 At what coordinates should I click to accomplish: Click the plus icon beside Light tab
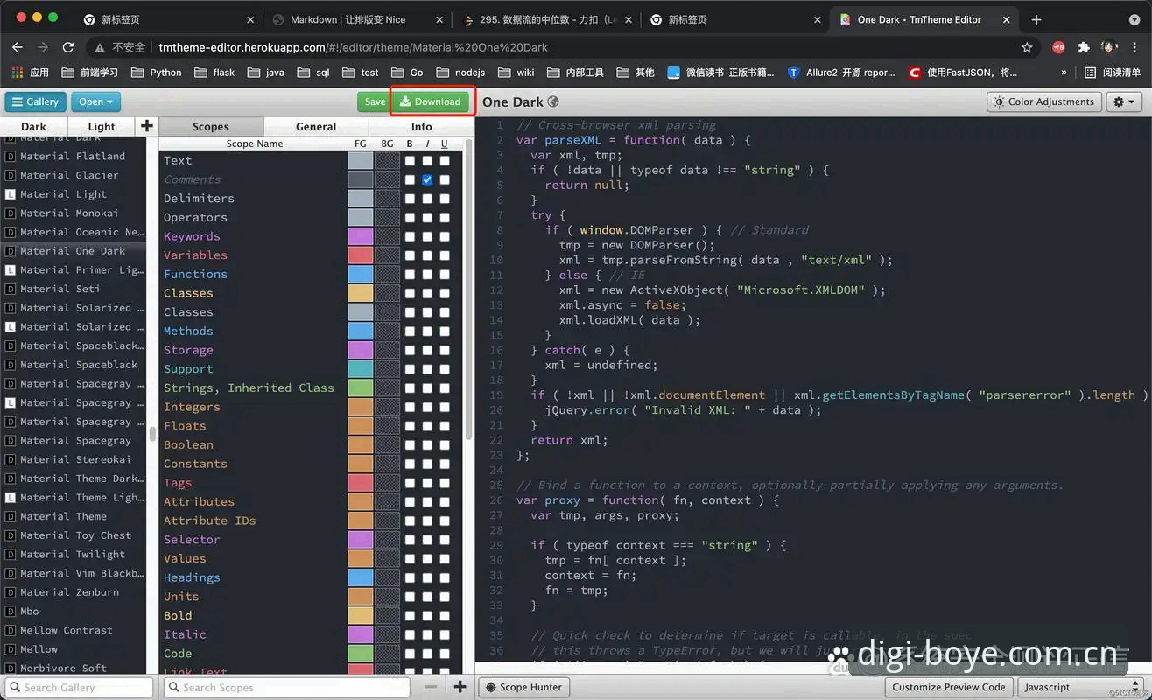pyautogui.click(x=147, y=126)
